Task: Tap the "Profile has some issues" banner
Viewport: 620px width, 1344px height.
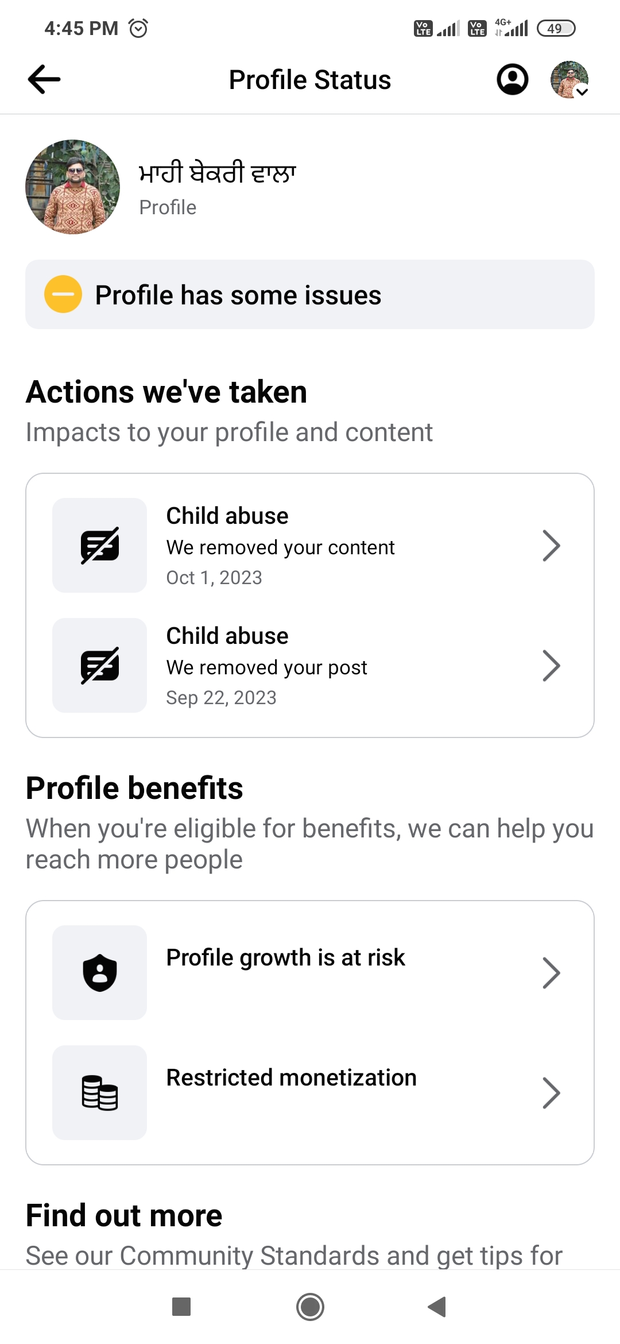Action: [x=310, y=295]
